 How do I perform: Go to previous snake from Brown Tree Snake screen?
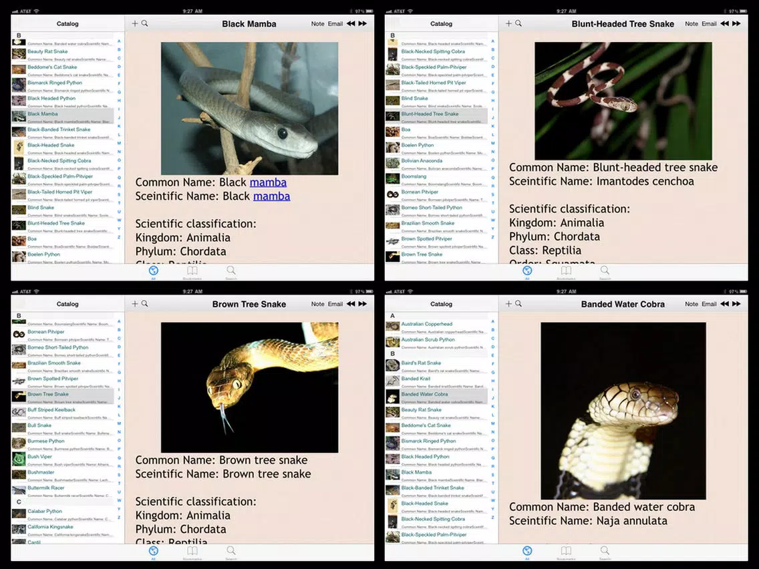coord(351,304)
